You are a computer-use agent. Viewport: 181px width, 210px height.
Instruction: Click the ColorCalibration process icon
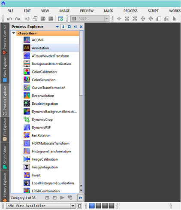[27, 72]
